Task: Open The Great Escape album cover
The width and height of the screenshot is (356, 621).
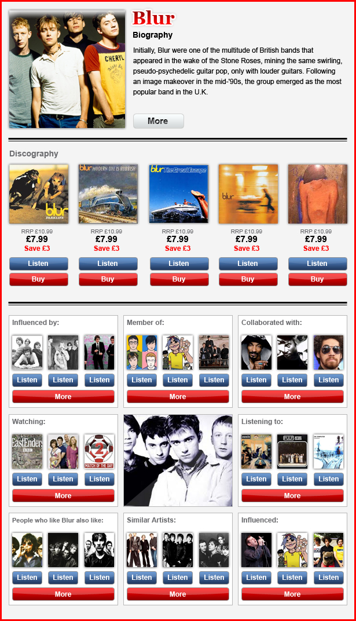Action: (x=179, y=194)
